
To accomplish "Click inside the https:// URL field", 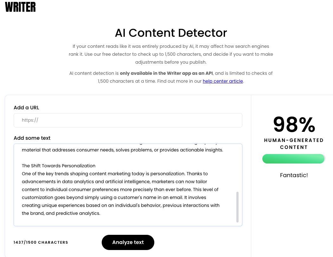I will point(128,120).
